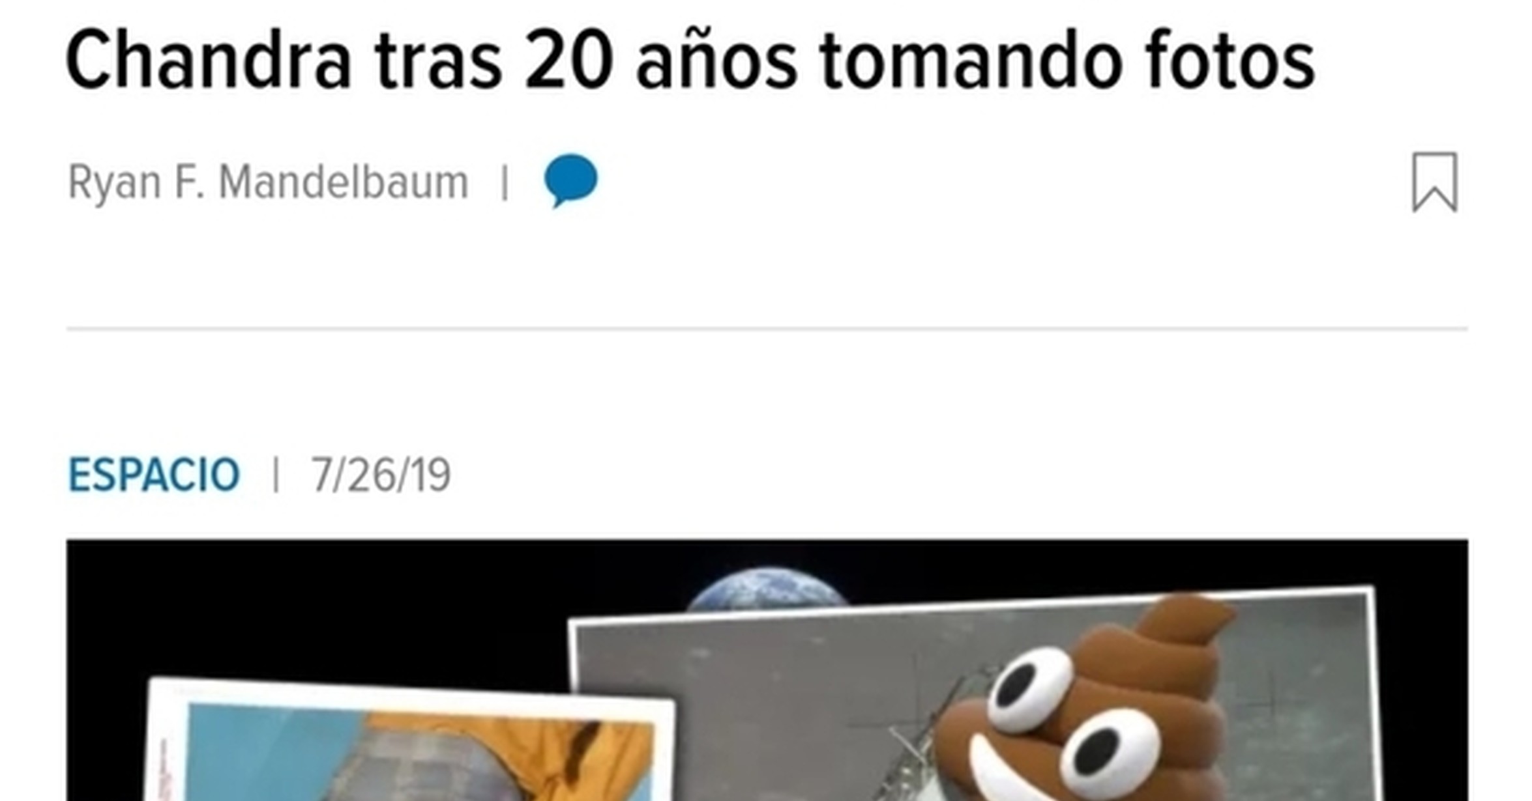Screen dimensions: 1532x801
Task: Click the poop emoji's upper eye
Action: [x=1030, y=690]
